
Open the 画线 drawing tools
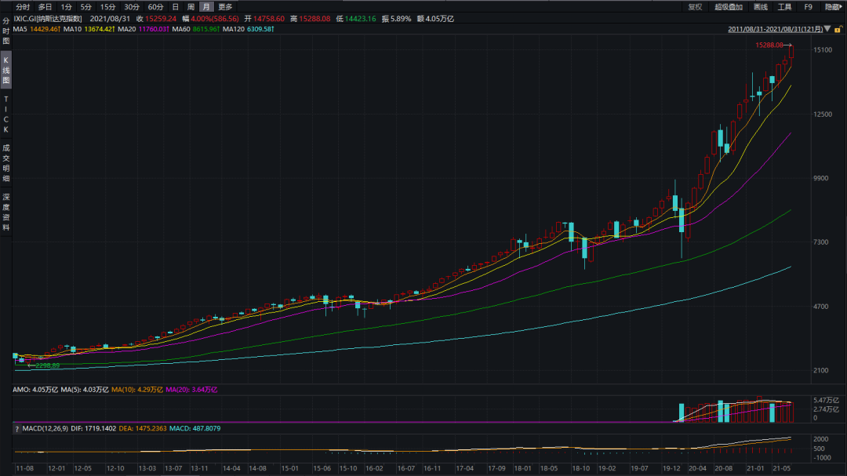(x=761, y=7)
